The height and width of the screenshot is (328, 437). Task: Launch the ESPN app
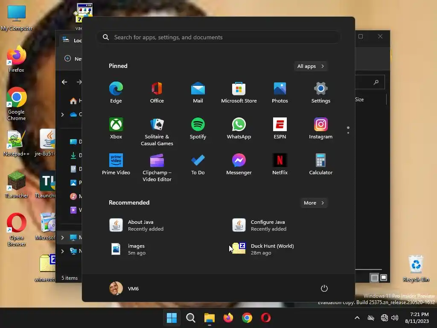(x=280, y=129)
